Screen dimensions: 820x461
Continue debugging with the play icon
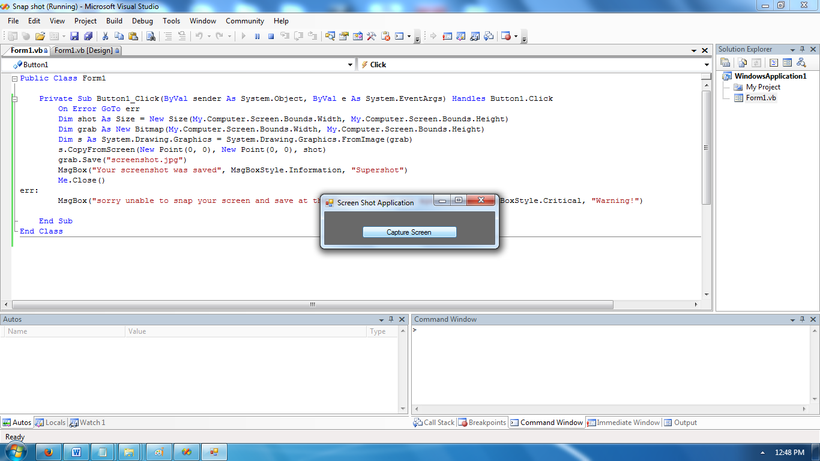click(244, 36)
